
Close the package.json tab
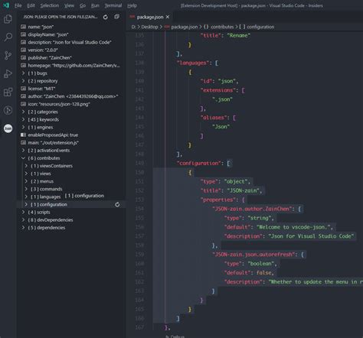[x=168, y=17]
